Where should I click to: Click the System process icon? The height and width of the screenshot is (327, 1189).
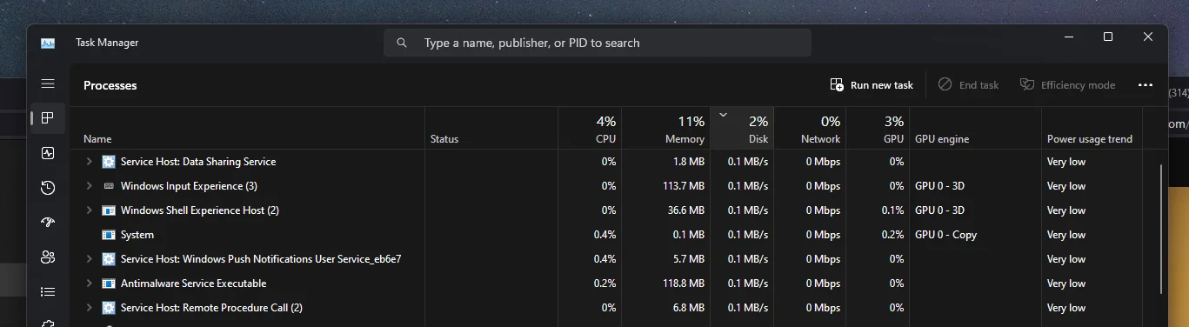coord(109,235)
